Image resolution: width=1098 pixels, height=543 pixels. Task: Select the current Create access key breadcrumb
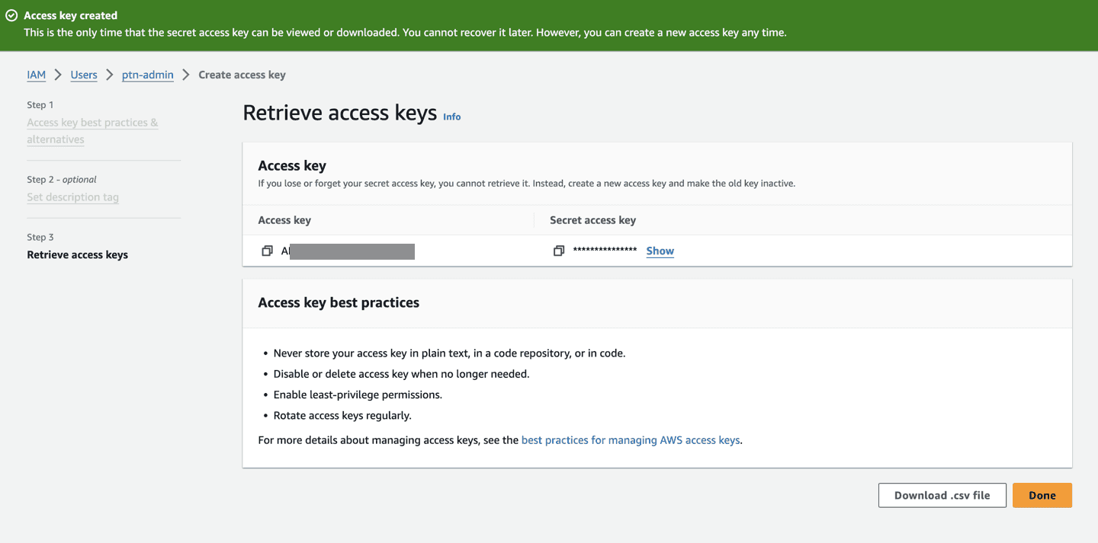coord(242,75)
